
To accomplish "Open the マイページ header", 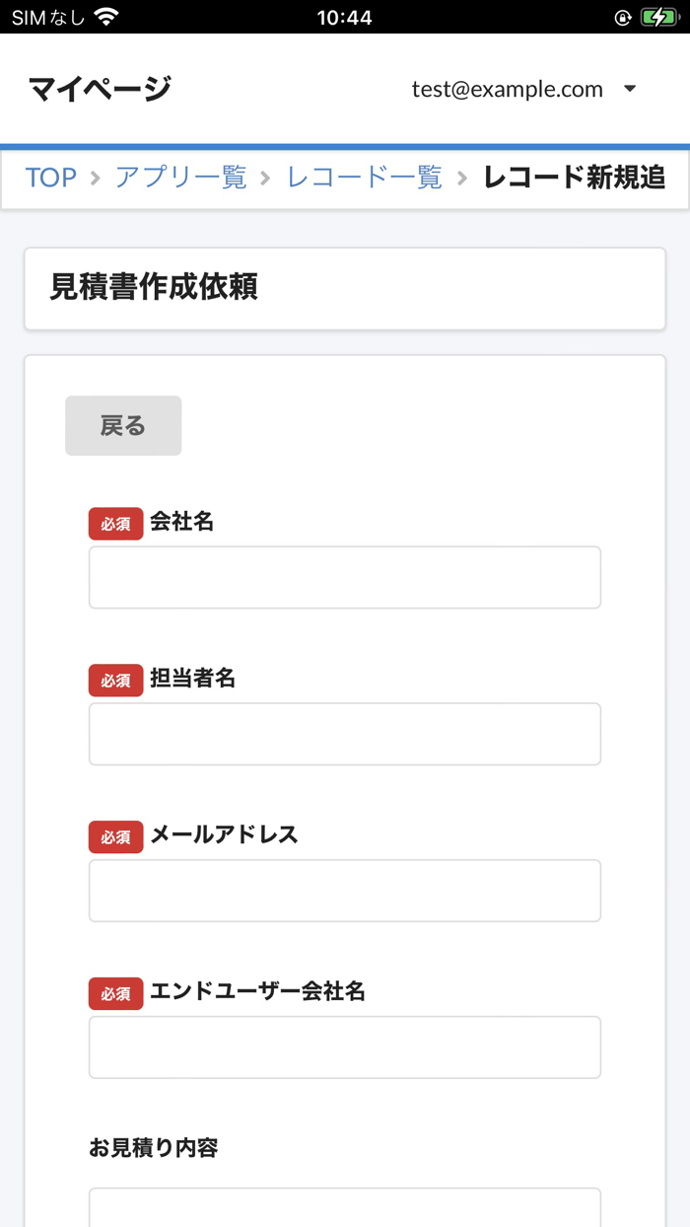I will 100,88.
